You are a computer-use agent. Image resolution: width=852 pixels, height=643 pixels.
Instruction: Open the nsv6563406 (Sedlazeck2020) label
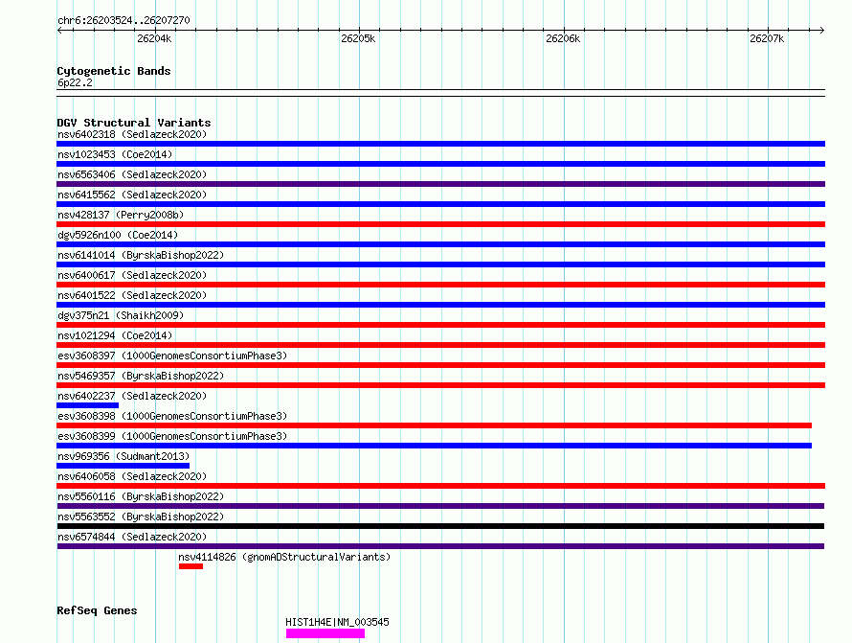click(132, 174)
